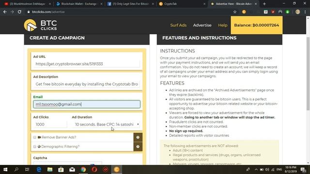The width and height of the screenshot is (310, 174).
Task: Click the green shield extension icon
Action: [287, 12]
